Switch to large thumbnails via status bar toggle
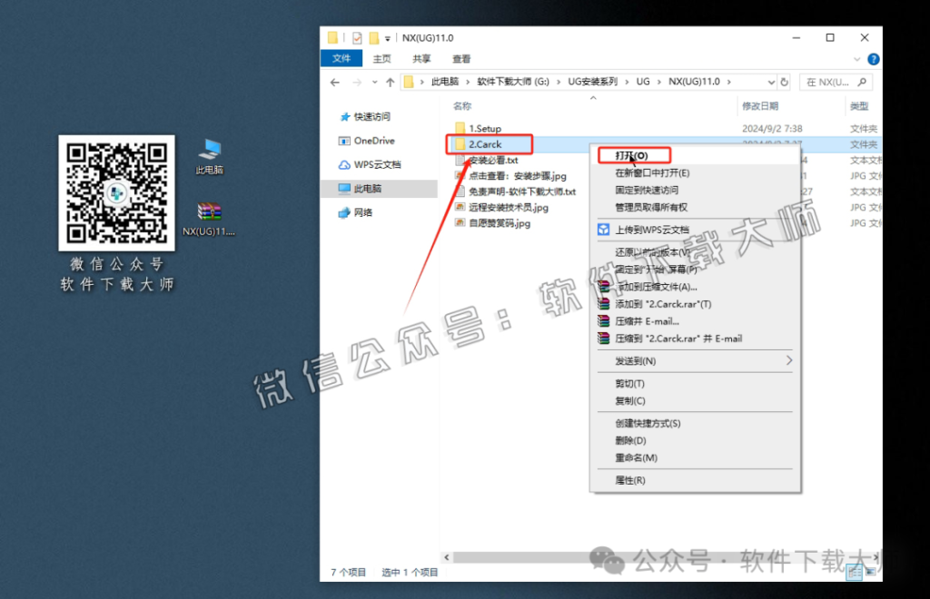 pos(869,572)
